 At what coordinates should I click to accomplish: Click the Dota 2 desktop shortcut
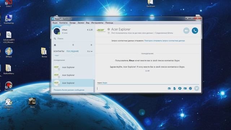pyautogui.click(x=9, y=4)
